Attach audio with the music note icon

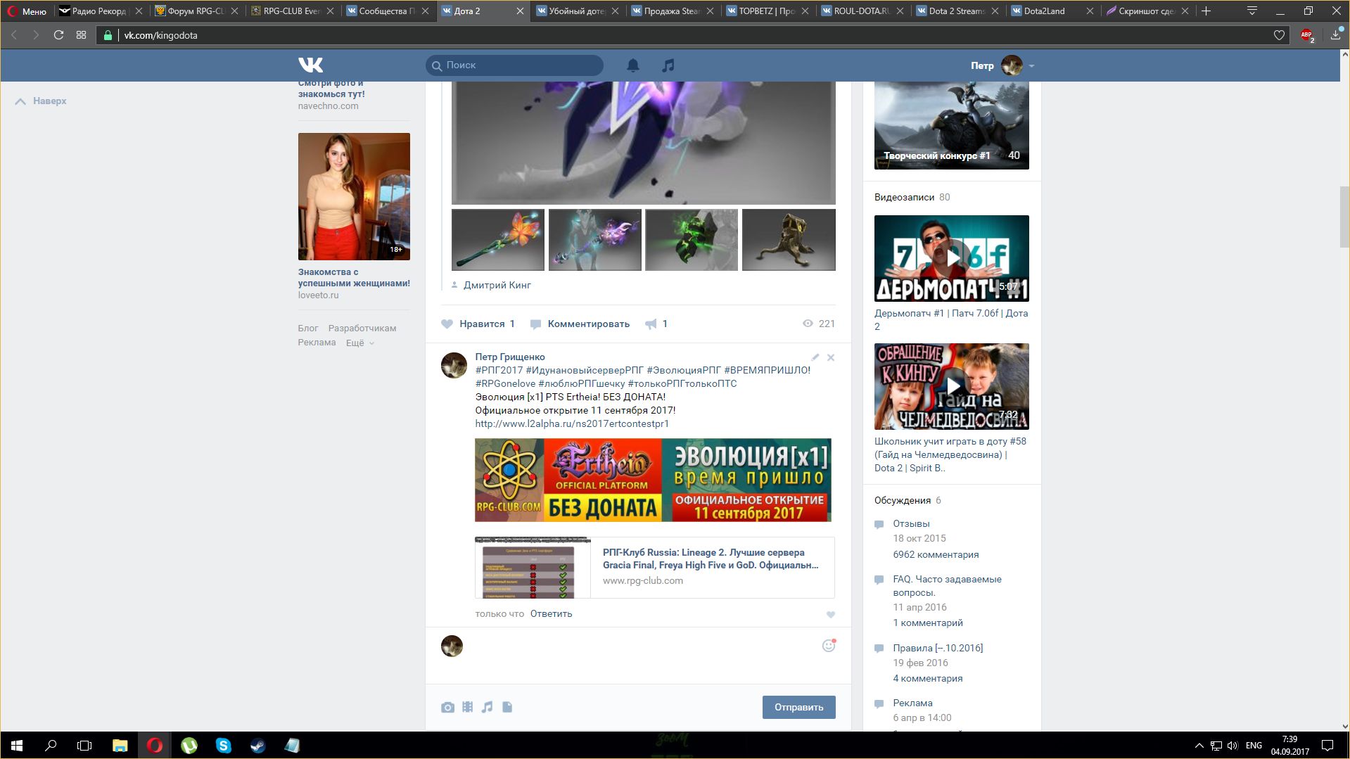[487, 707]
